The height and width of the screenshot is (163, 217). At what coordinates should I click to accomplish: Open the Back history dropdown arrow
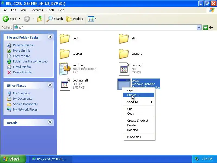coord(19,19)
